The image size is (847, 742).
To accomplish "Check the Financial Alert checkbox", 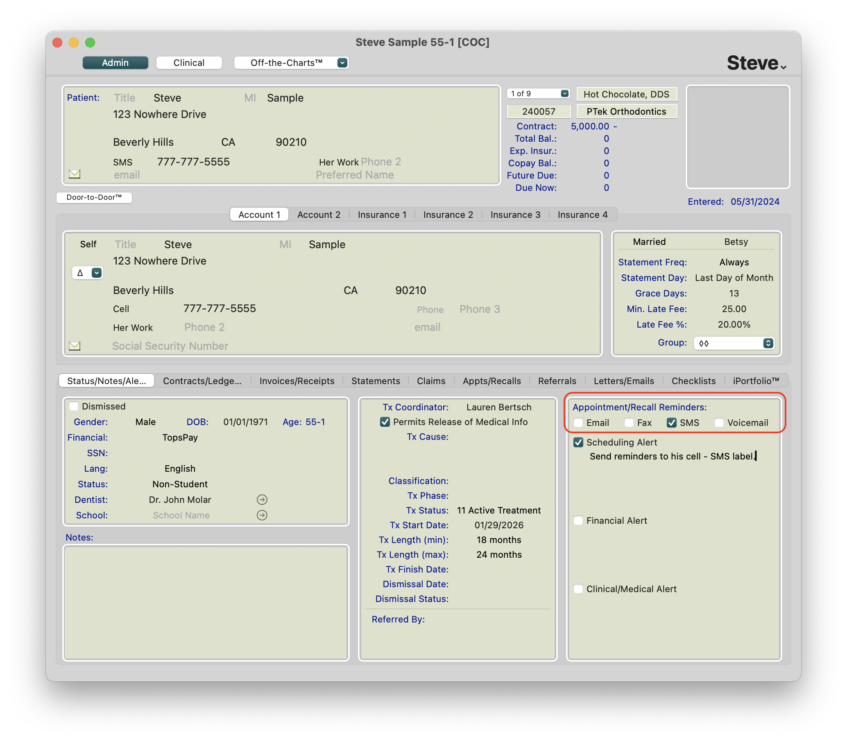I will [579, 520].
